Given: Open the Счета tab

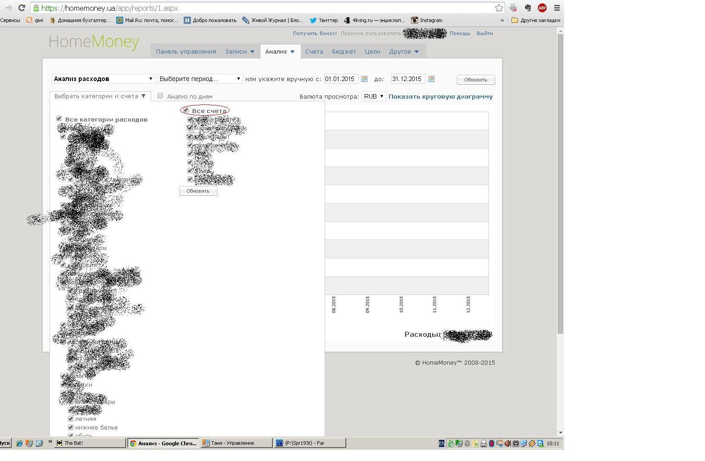Looking at the screenshot, I should [314, 51].
